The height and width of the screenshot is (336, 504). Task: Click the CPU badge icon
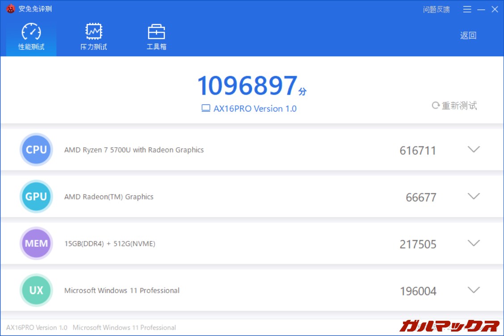coord(36,150)
